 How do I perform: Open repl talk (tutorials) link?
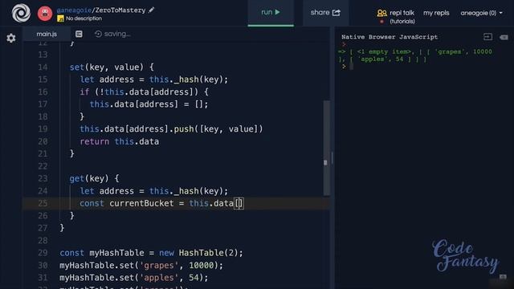pos(402,17)
